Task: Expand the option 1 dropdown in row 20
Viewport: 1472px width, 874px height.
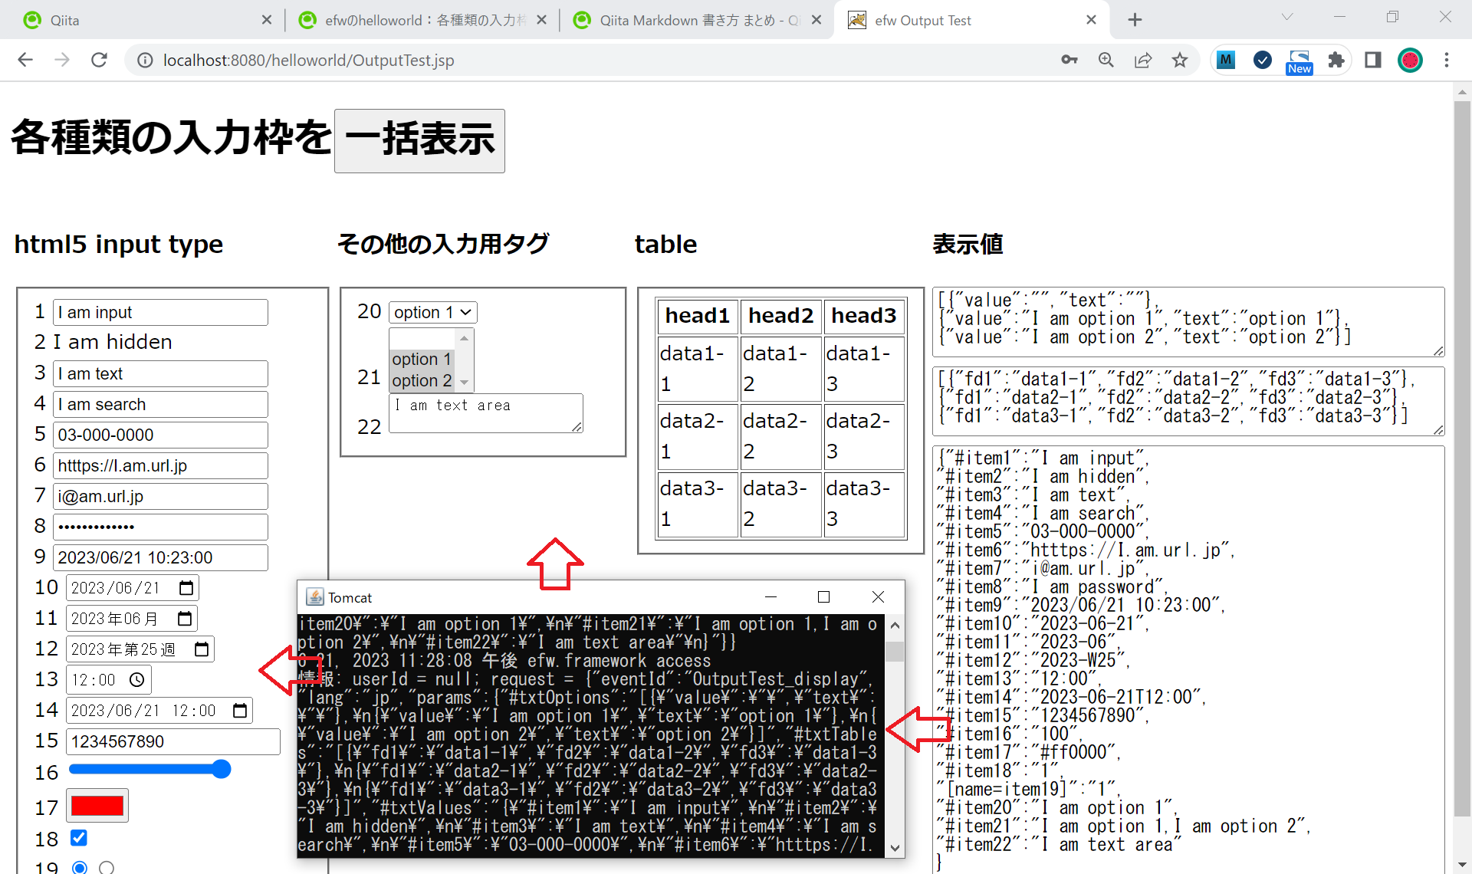Action: pos(433,312)
